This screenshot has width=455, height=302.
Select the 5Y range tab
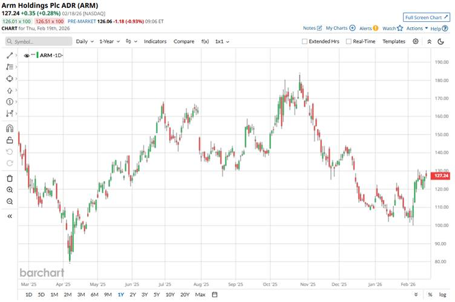pos(157,295)
